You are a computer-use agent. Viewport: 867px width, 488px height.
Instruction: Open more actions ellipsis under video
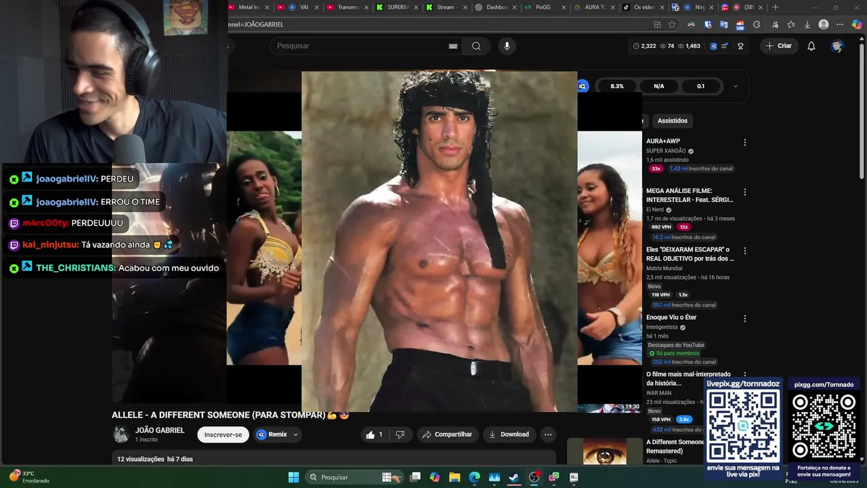click(x=548, y=434)
